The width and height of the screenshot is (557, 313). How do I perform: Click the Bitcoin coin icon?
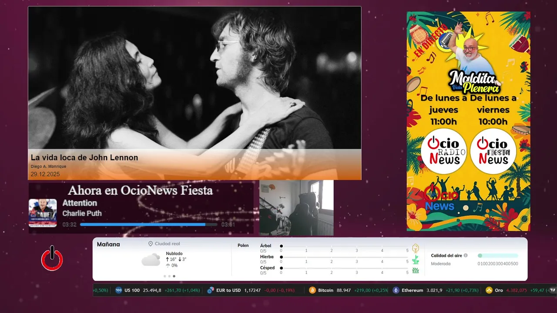point(312,290)
